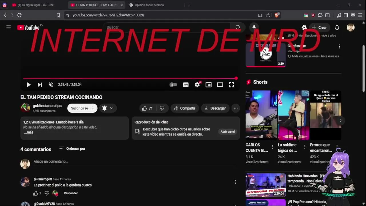Open a new browser tab
366x206 pixels.
tap(189, 5)
